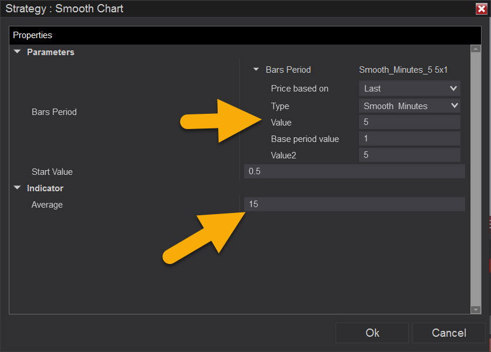The height and width of the screenshot is (352, 491).
Task: Click the Start Value field showing 0.5
Action: tap(354, 171)
